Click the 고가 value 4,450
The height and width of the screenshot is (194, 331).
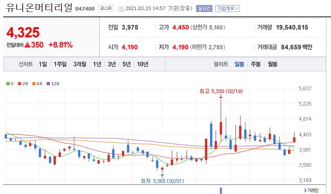(x=181, y=27)
